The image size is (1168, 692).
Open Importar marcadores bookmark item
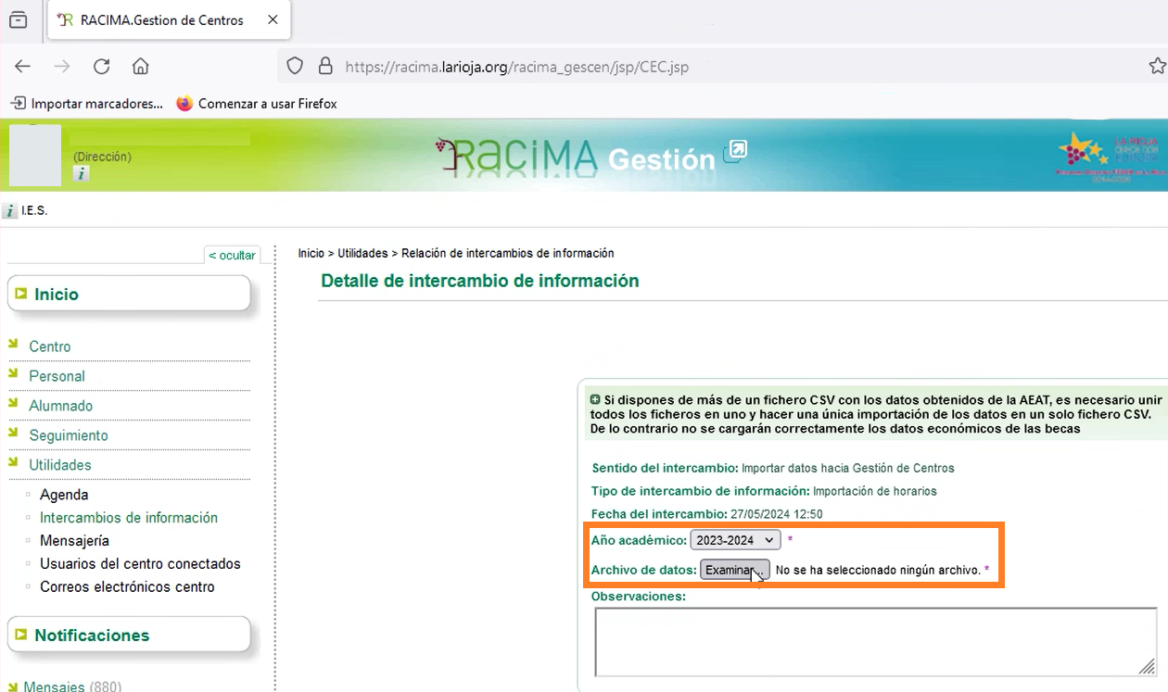[x=86, y=104]
